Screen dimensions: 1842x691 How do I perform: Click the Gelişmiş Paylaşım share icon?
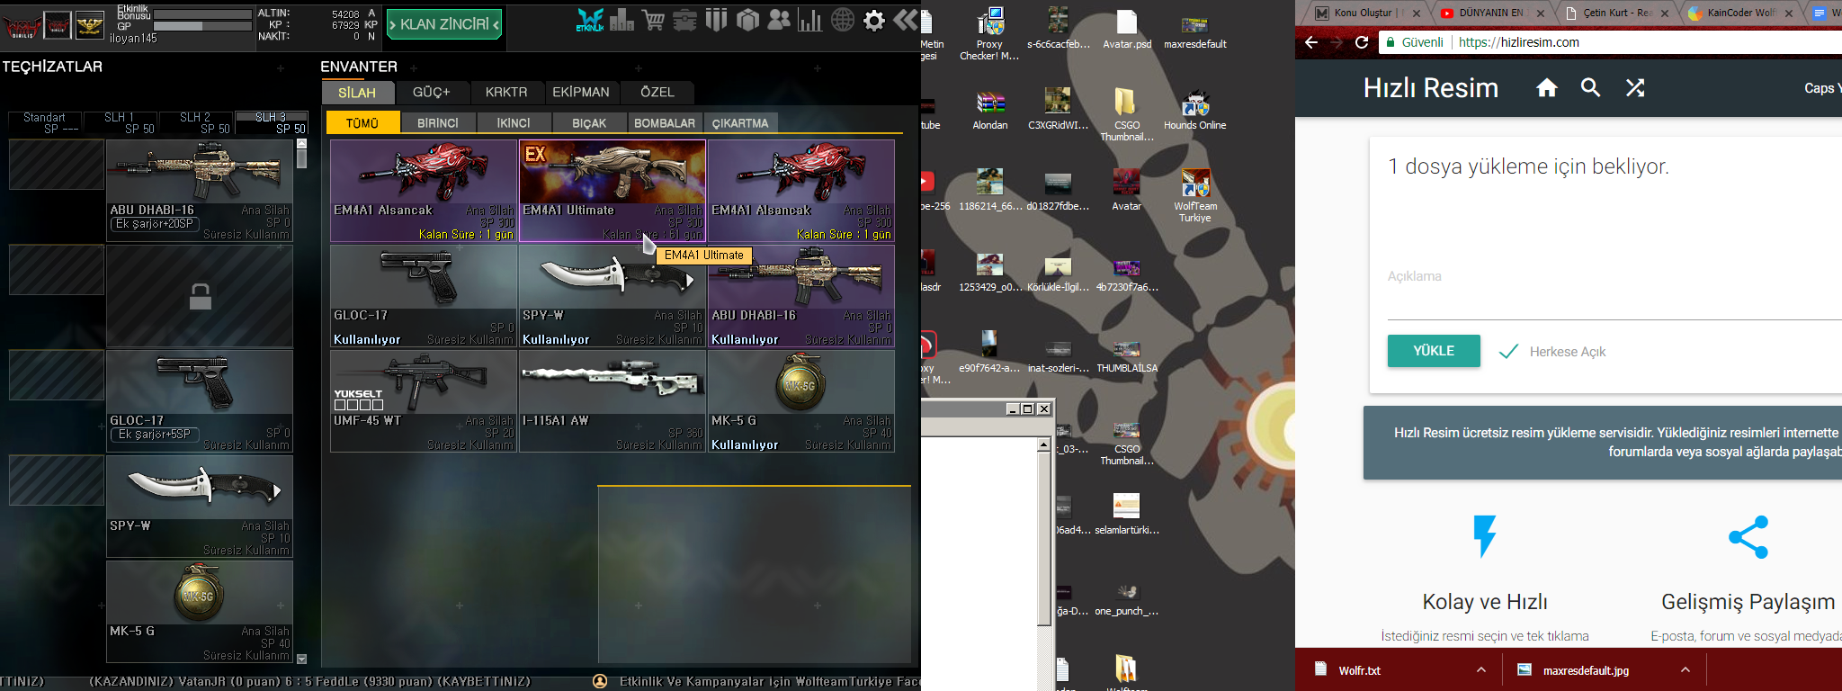(x=1748, y=537)
